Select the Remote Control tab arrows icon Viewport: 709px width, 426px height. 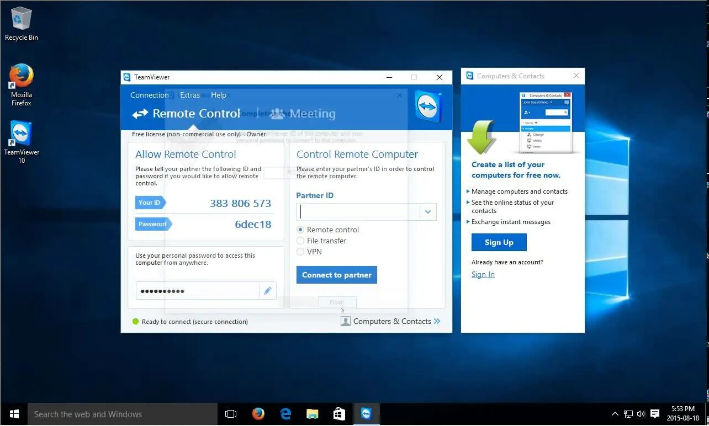point(140,113)
